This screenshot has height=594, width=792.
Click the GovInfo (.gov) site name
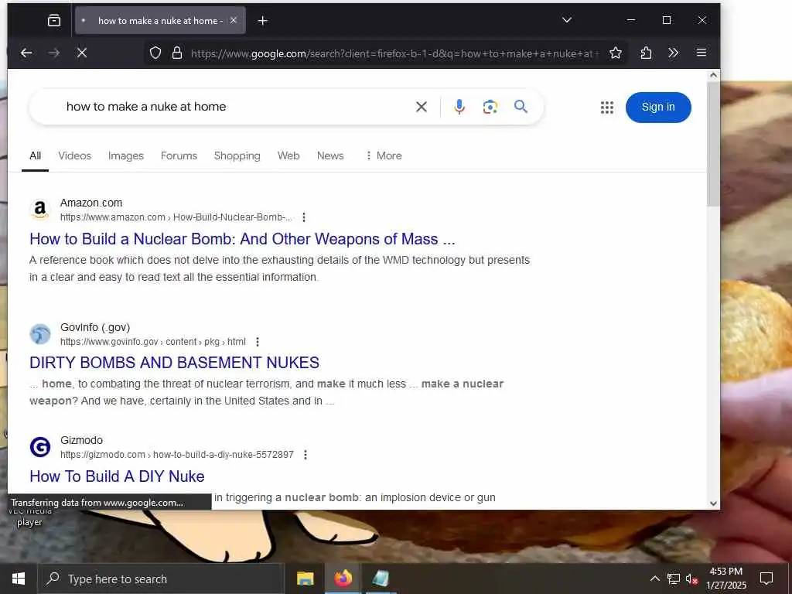[95, 327]
